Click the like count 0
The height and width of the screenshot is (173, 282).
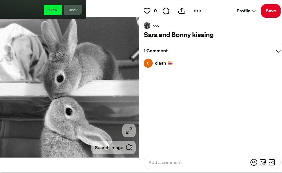click(x=155, y=11)
